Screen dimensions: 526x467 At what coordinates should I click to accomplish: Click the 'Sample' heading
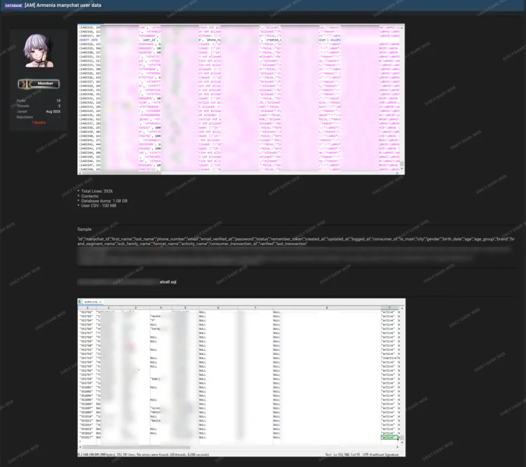click(x=84, y=229)
